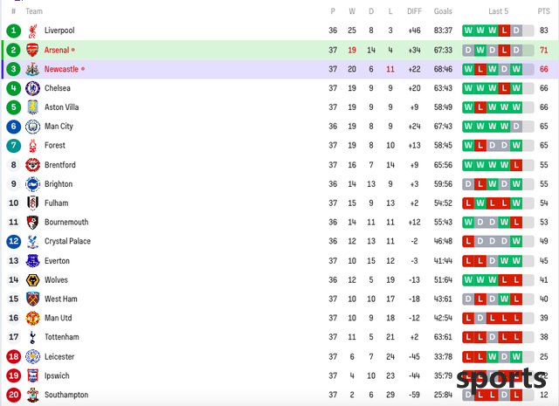Viewport: 559px width, 406px height.
Task: Click the Brentford bee badge
Action: click(32, 165)
